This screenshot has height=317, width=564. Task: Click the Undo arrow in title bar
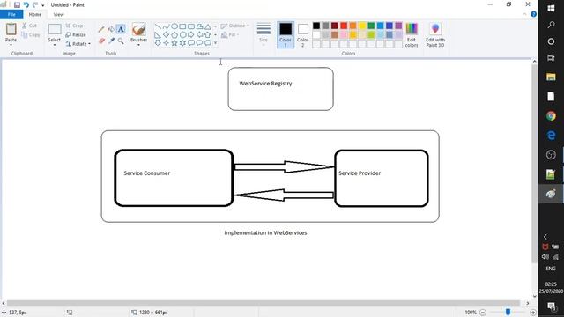point(26,4)
